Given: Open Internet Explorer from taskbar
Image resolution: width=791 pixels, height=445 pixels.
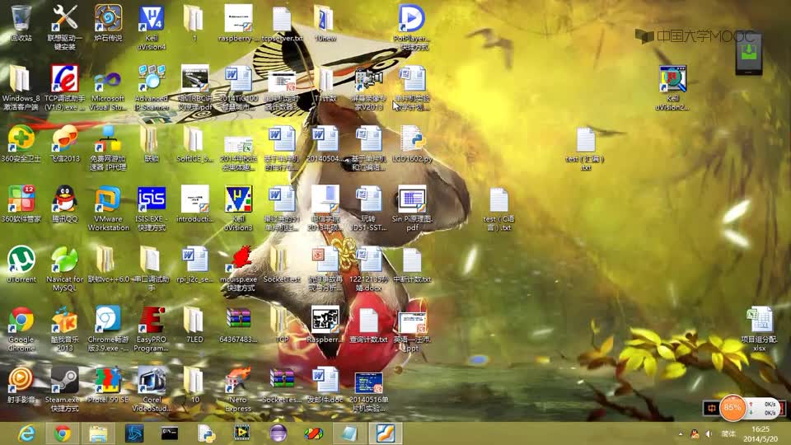Looking at the screenshot, I should (26, 433).
